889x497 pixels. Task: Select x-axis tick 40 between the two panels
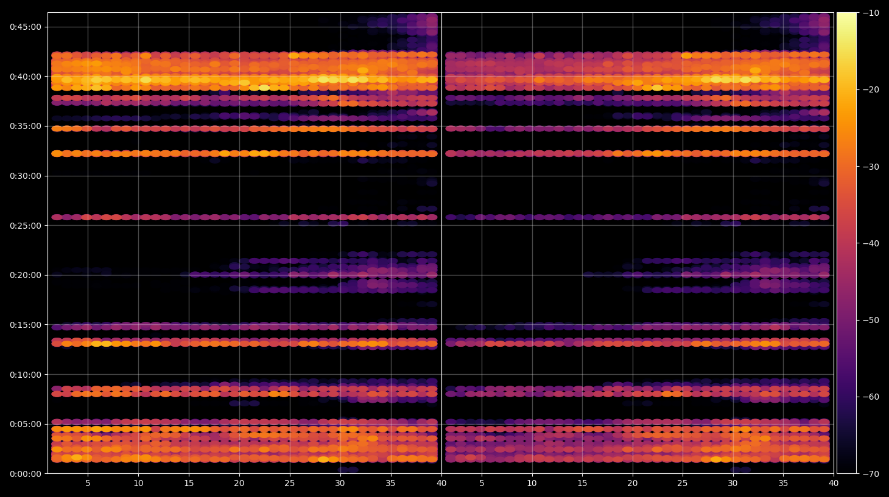point(441,484)
